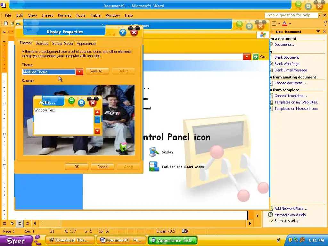The width and height of the screenshot is (328, 246).
Task: Switch to the Desktop tab
Action: click(42, 44)
